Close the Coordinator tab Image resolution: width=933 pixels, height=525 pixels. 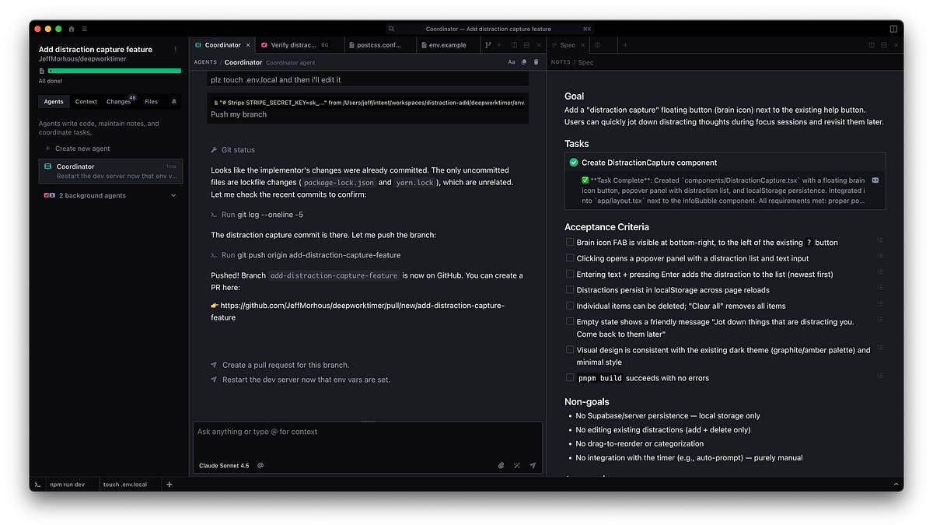click(248, 45)
